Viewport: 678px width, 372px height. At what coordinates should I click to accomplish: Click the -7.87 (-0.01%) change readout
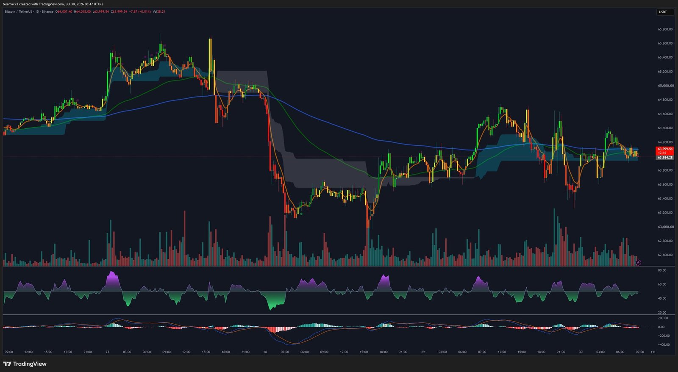pos(140,11)
